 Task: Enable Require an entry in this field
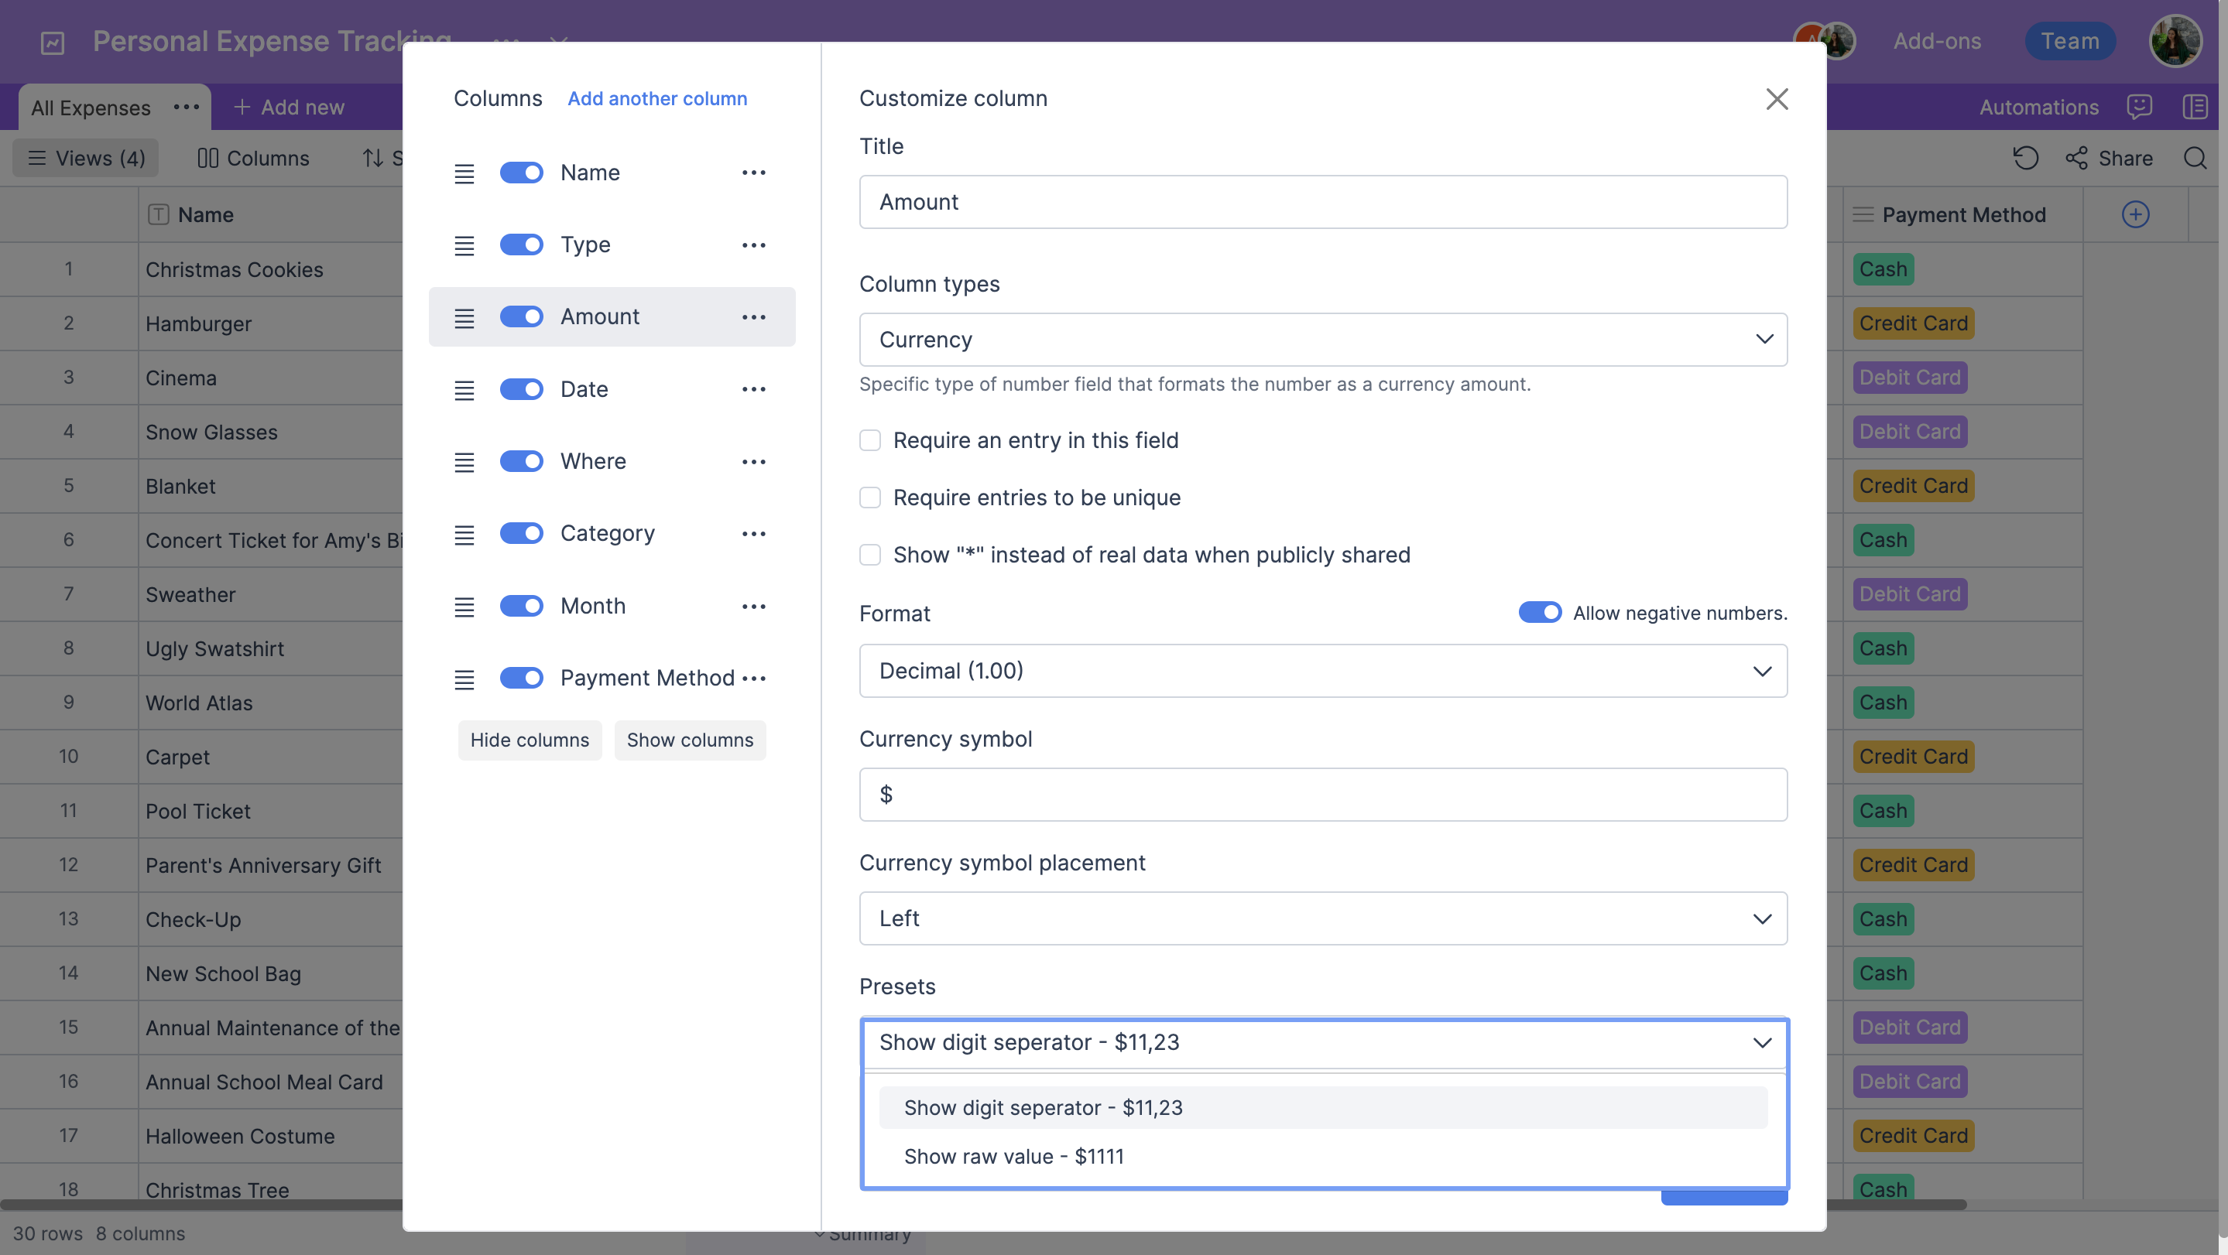pos(870,440)
